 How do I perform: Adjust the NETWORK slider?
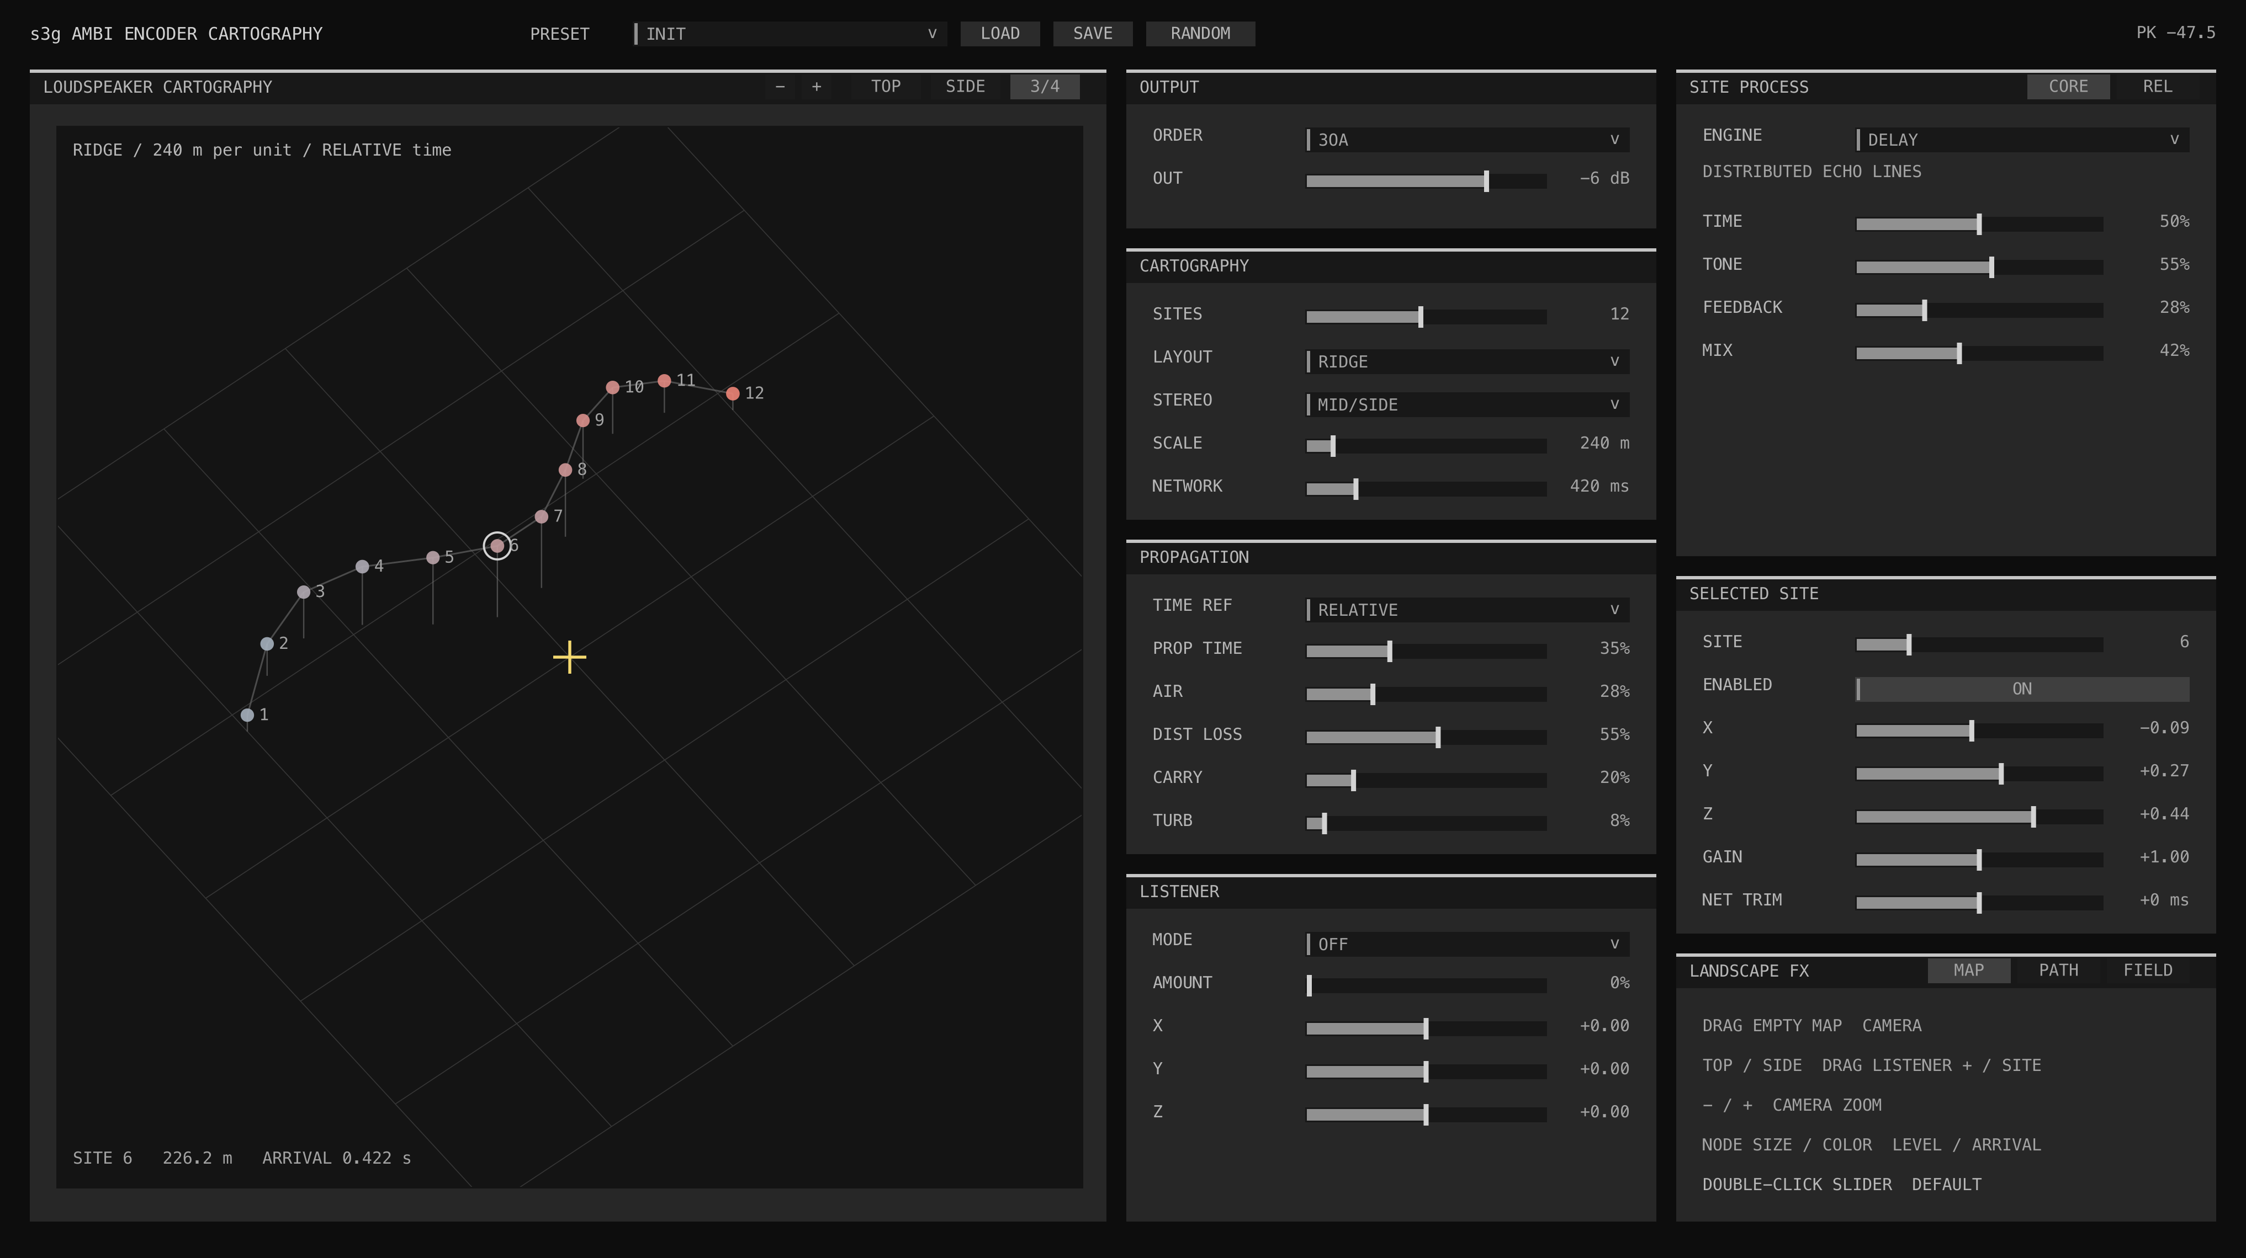[1427, 489]
